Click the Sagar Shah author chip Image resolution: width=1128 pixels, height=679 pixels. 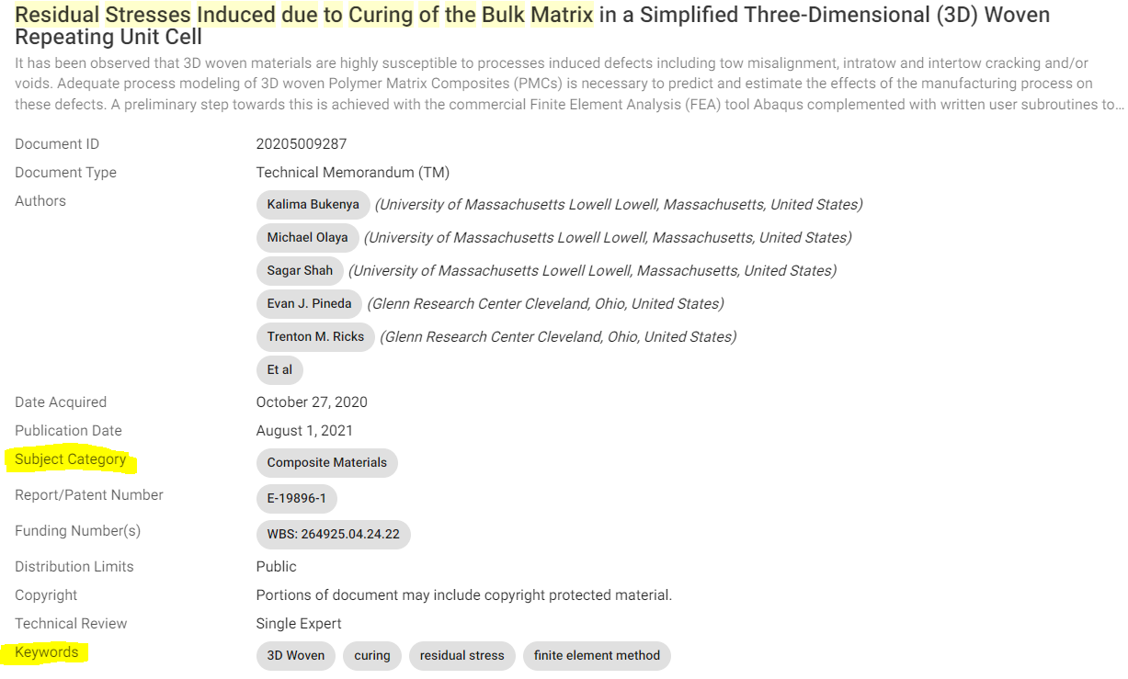pyautogui.click(x=300, y=270)
